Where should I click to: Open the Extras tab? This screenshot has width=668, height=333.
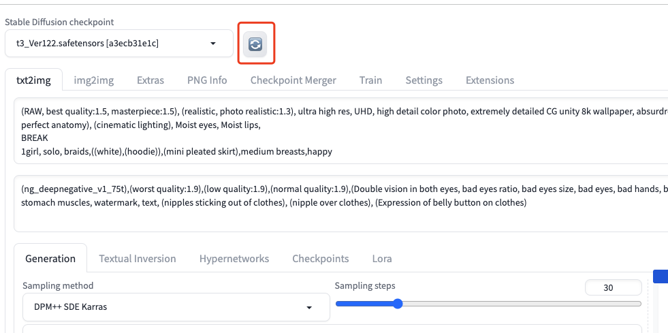tap(150, 80)
